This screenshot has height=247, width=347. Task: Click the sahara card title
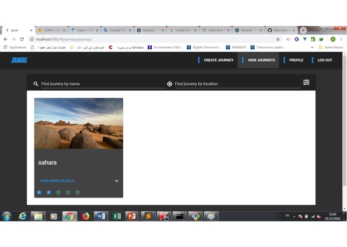[47, 162]
